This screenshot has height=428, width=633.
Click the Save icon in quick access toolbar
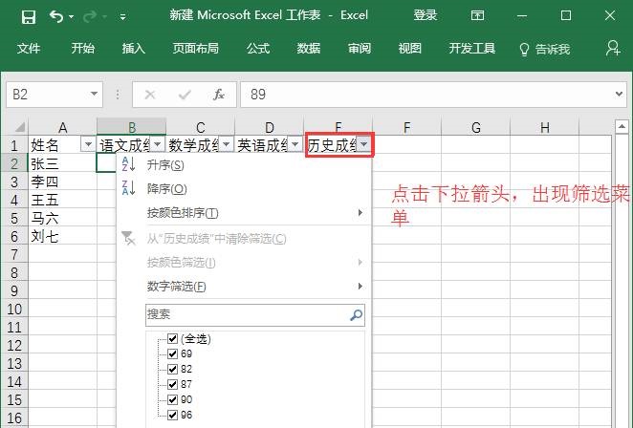29,17
